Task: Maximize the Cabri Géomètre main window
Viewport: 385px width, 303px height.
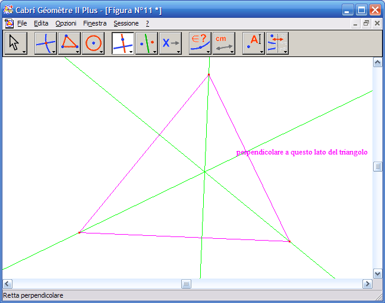Action: pos(361,10)
